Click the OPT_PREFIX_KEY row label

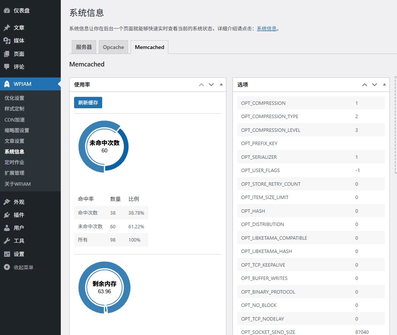click(x=259, y=144)
